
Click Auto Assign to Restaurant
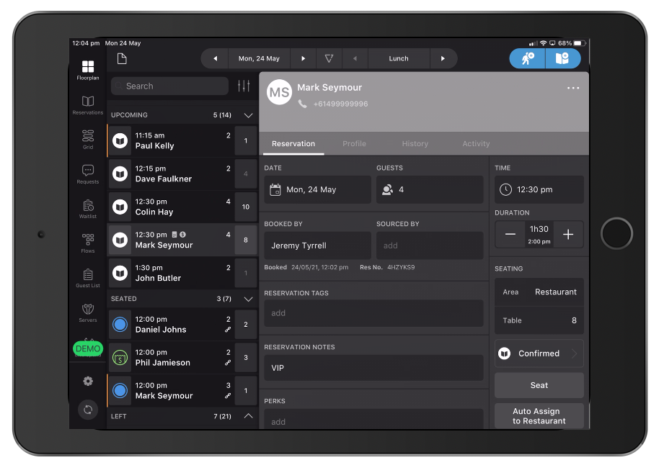coord(539,416)
